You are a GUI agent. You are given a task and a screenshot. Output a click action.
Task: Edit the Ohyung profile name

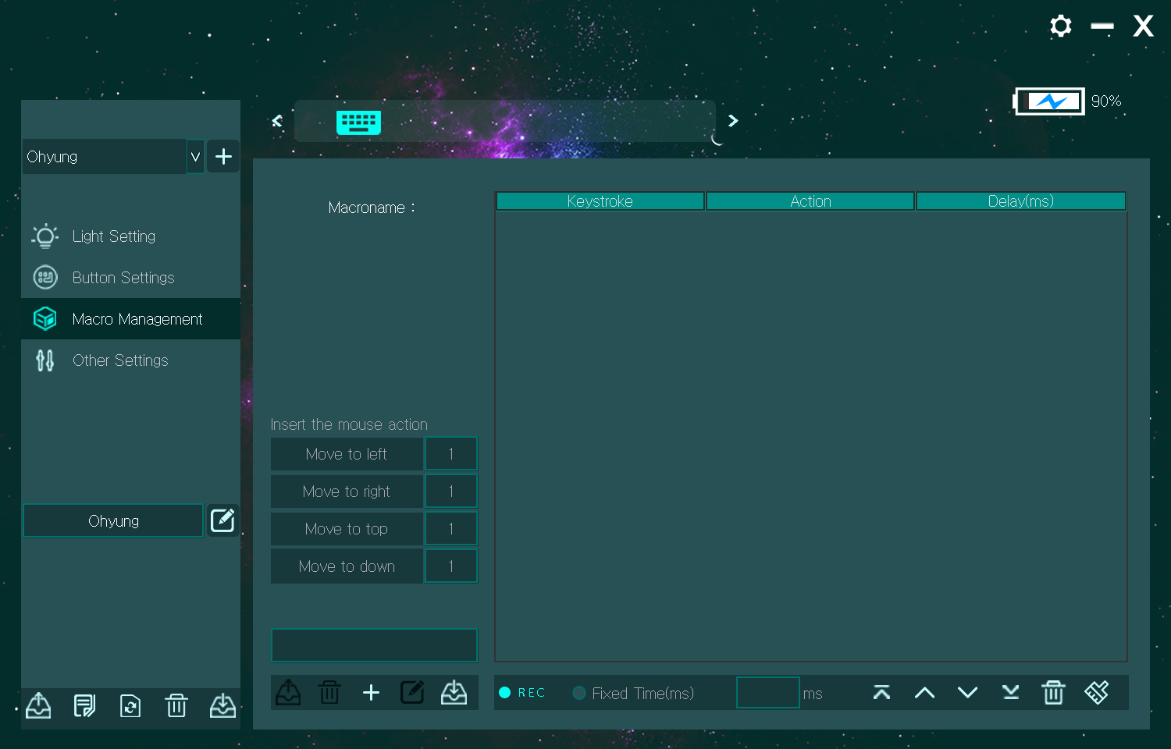[x=222, y=520]
